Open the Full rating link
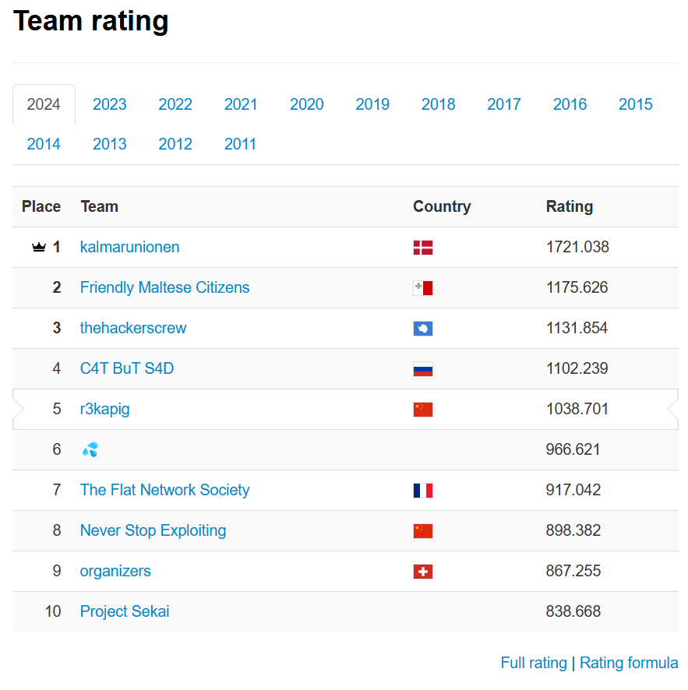Image resolution: width=688 pixels, height=690 pixels. pos(534,663)
